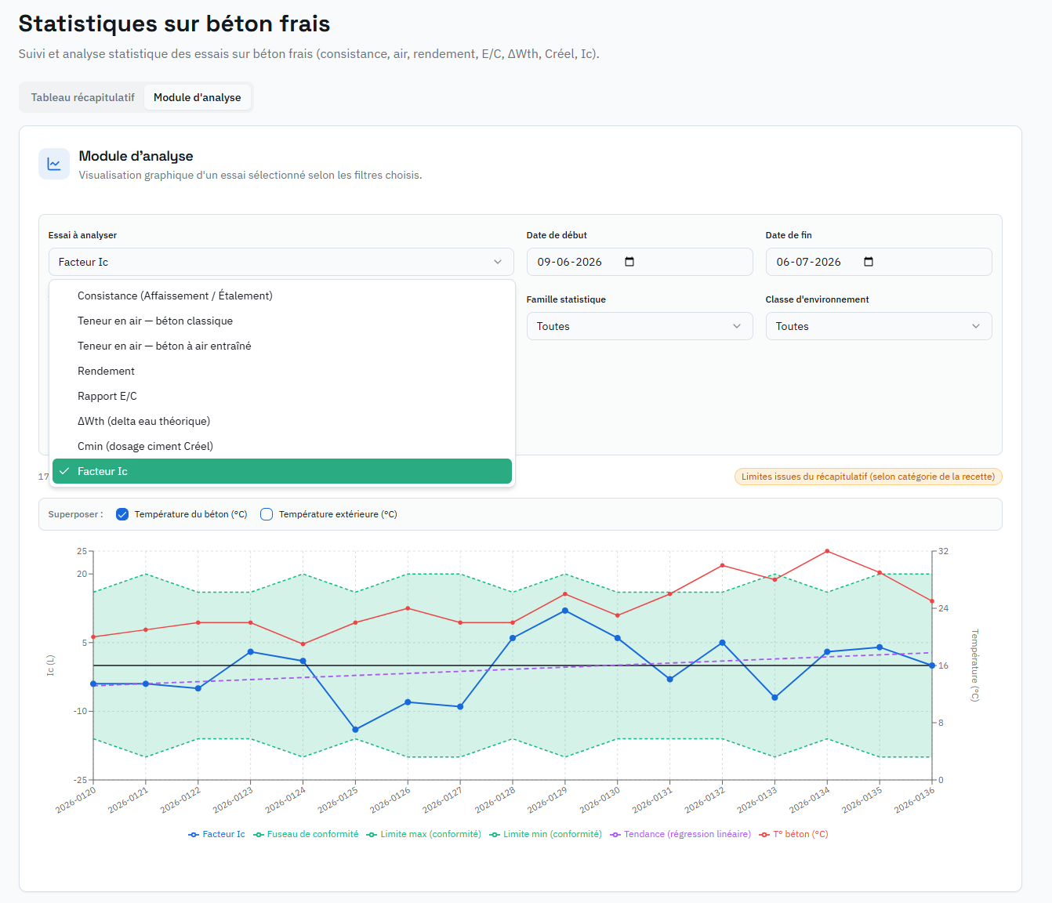Screen dimensions: 1052x903
Task: Click Facteur Ic data point at 2026-0129
Action: pos(565,611)
